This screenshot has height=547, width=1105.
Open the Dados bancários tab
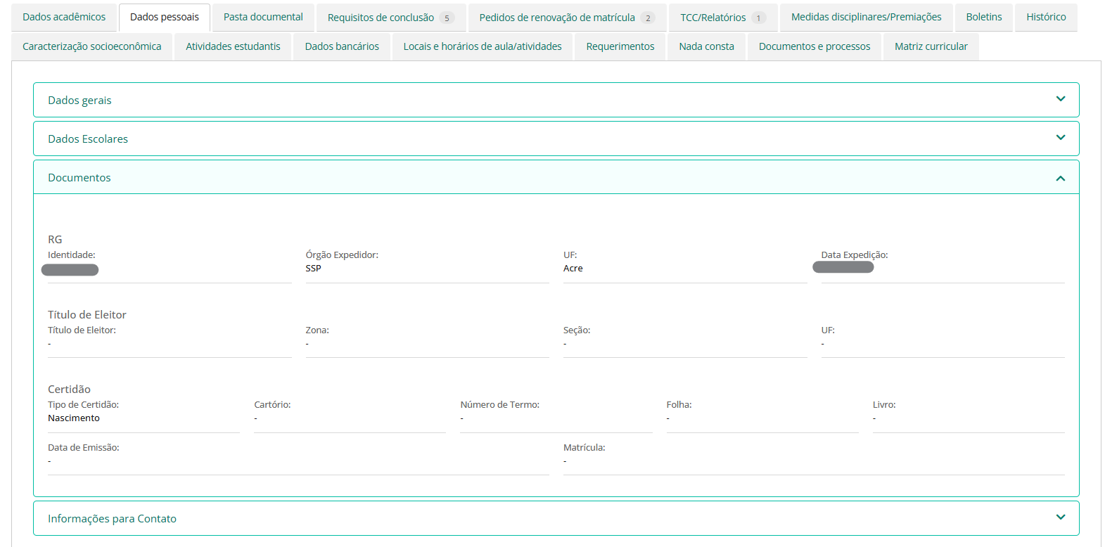coord(342,46)
